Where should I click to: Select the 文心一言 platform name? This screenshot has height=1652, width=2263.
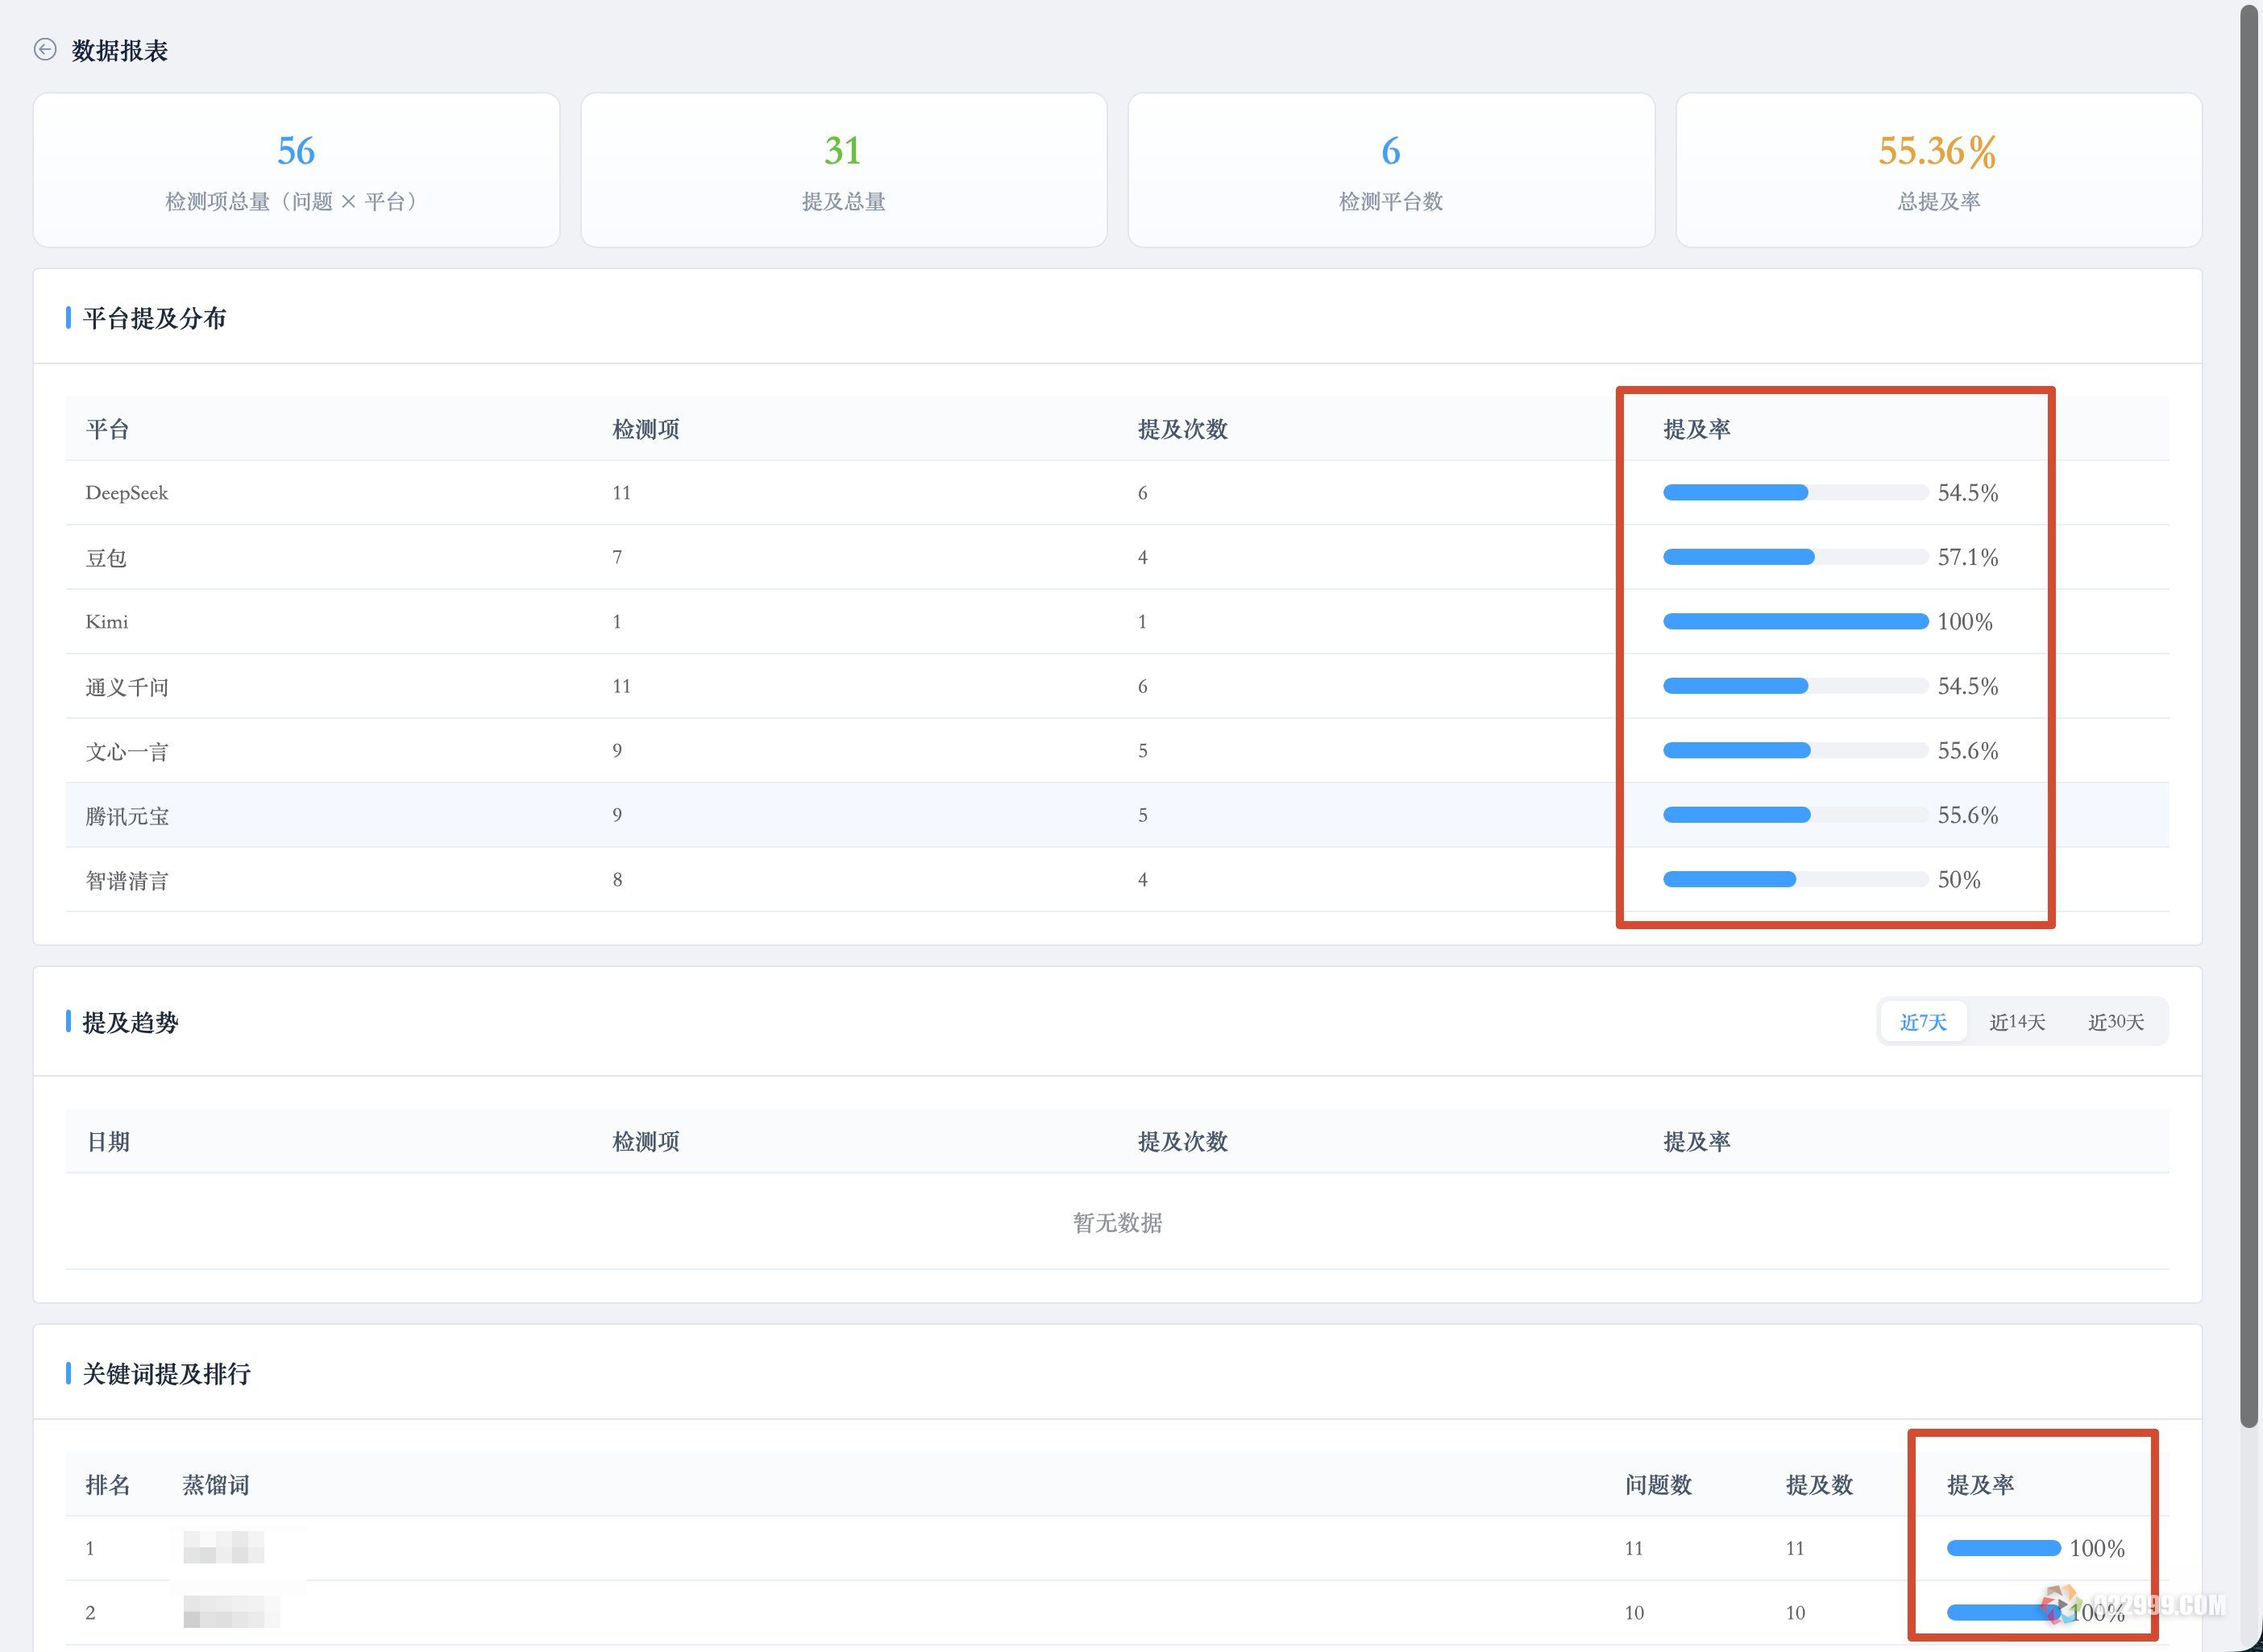127,751
